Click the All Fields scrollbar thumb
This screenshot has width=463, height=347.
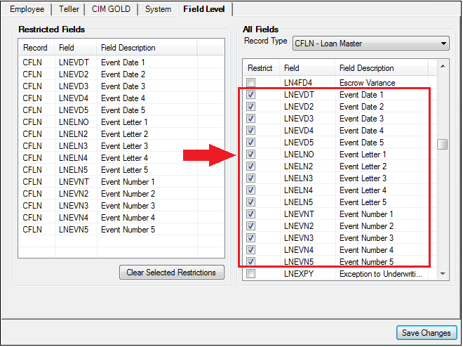point(442,145)
